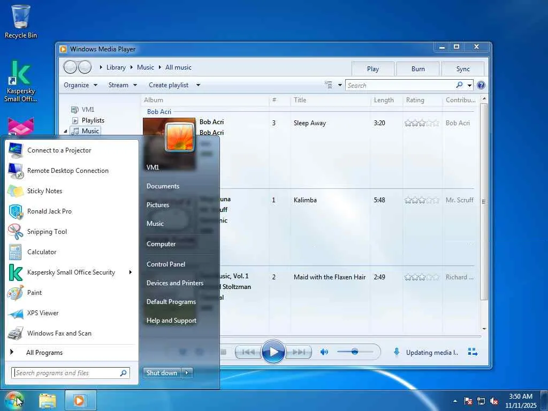The width and height of the screenshot is (548, 411).
Task: Mute the Media Player volume
Action: click(x=324, y=352)
